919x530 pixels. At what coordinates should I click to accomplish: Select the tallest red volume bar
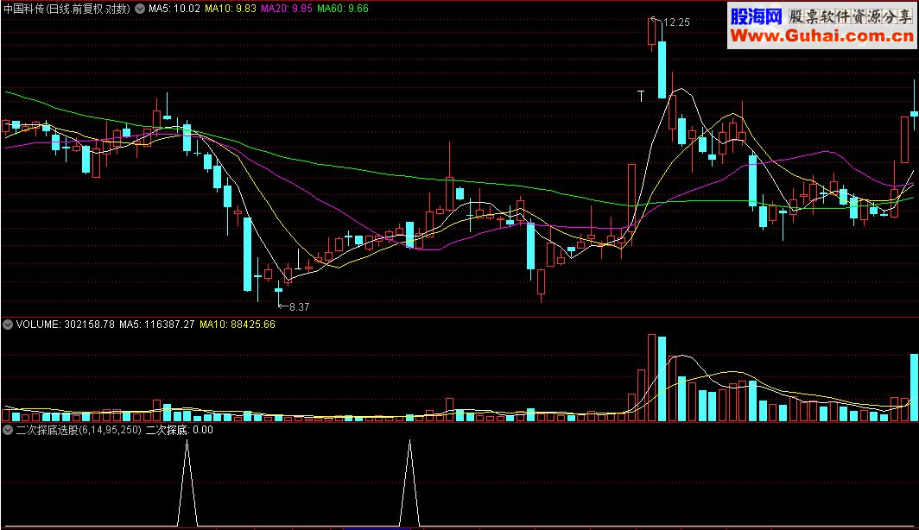click(651, 378)
